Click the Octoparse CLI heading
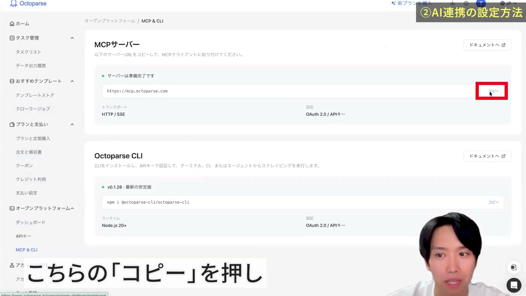This screenshot has height=296, width=526. click(119, 156)
